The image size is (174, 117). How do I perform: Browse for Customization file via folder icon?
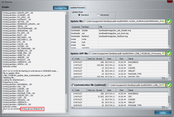pyautogui.click(x=163, y=85)
